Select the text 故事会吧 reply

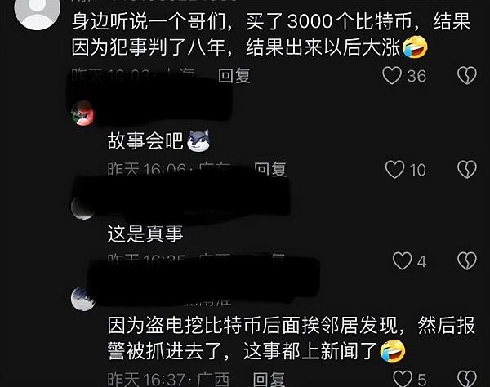pyautogui.click(x=145, y=140)
